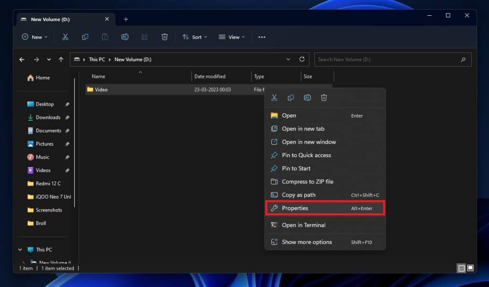Click the Delete trash icon in the toolbar
This screenshot has height=287, width=489.
[164, 37]
